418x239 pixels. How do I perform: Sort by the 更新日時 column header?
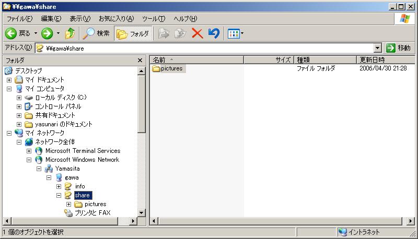(386, 60)
